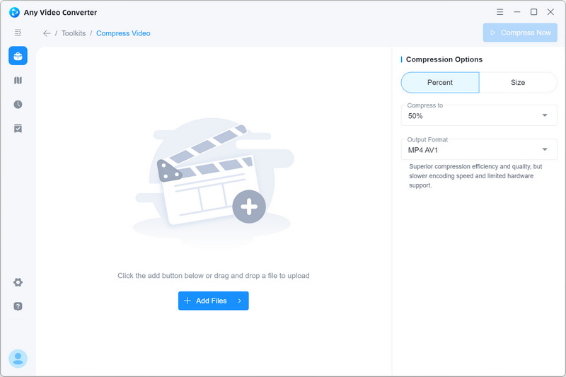Click the Any Video Converter title text

[60, 12]
